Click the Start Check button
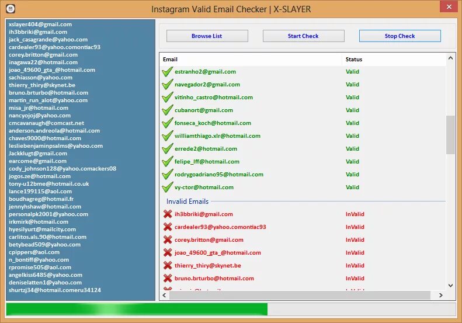 304,36
